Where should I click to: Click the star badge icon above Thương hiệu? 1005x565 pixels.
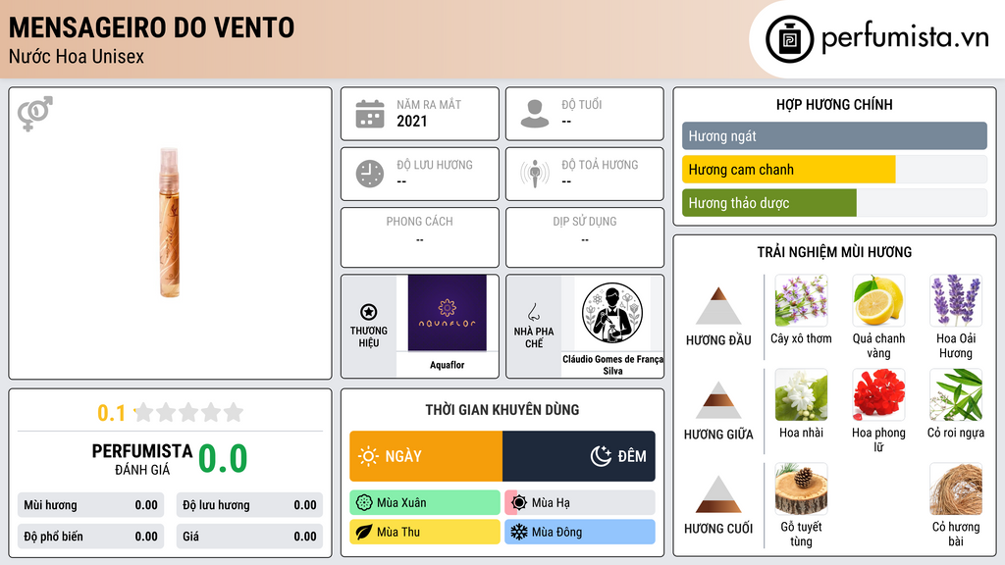click(x=369, y=312)
